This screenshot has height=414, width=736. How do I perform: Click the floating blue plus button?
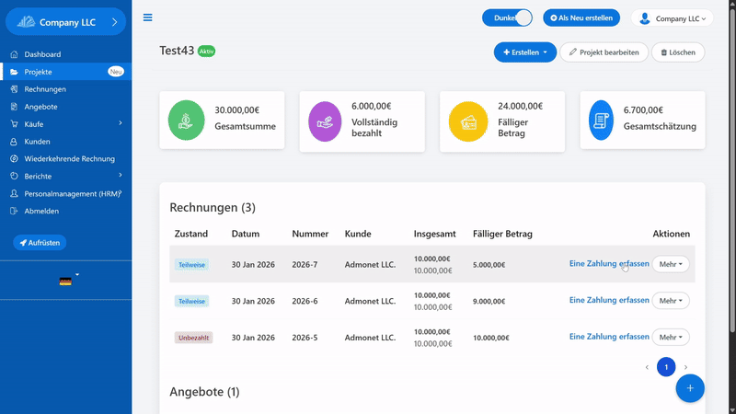coord(689,388)
